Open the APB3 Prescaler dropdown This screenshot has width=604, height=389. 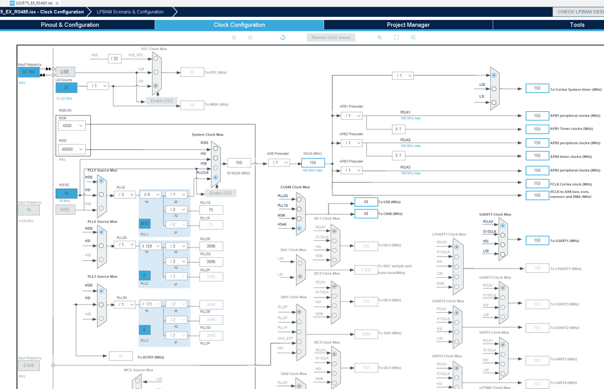click(x=351, y=170)
